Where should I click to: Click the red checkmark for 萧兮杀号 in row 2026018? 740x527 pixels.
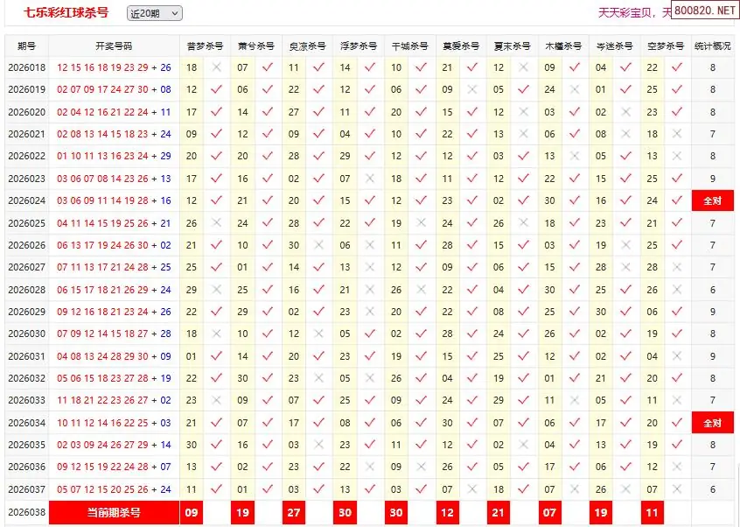coord(268,67)
